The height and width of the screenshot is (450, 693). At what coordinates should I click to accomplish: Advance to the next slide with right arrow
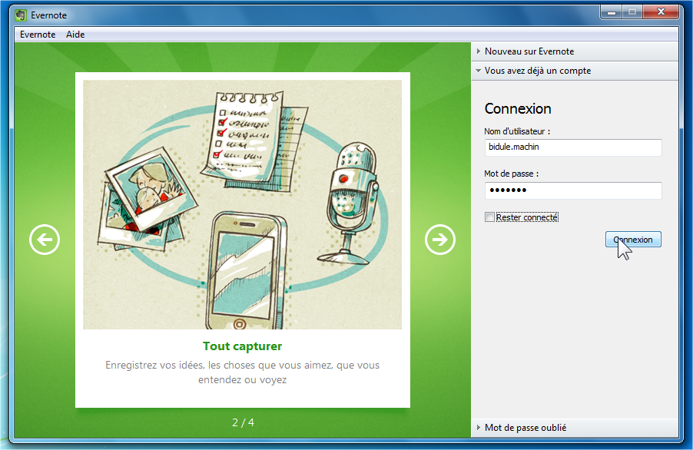click(440, 240)
